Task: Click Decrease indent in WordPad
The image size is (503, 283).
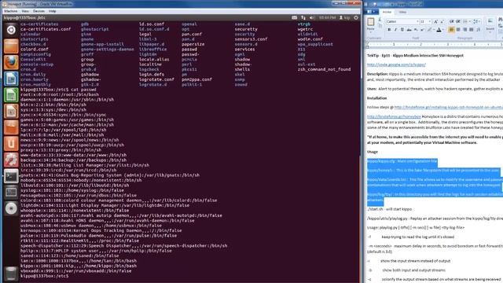Action: click(452, 21)
